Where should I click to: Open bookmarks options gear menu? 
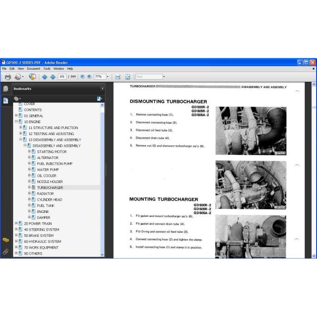17,99
